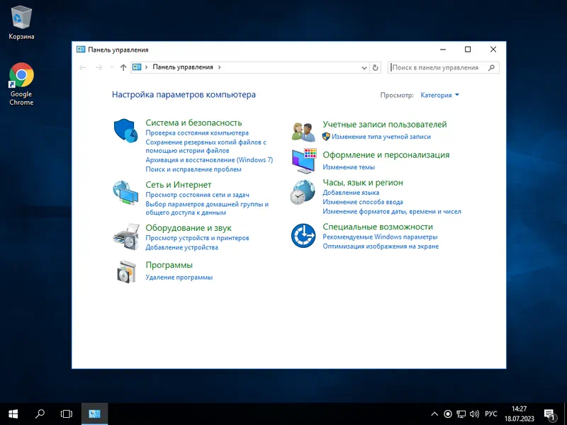Image resolution: width=567 pixels, height=425 pixels.
Task: Click Архивация и восстановление (Windows 7)
Action: [209, 160]
